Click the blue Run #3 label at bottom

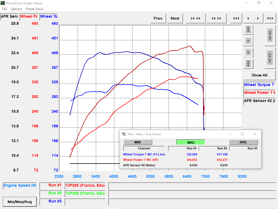point(51,202)
